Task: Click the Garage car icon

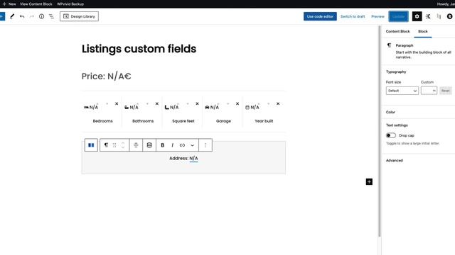Action: tap(207, 107)
